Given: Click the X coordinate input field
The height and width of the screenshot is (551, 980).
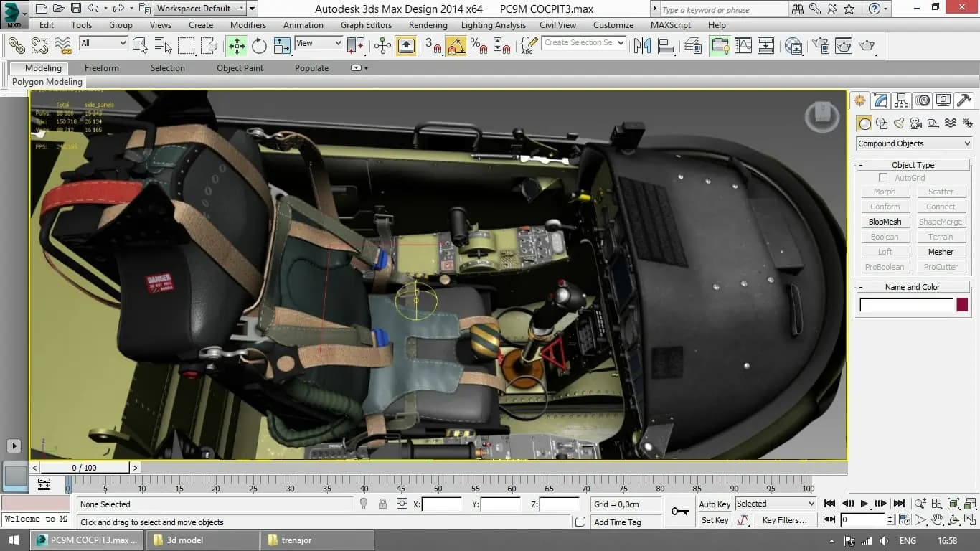Looking at the screenshot, I should 441,504.
